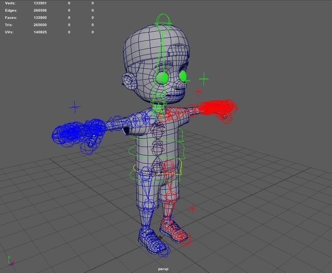Select the left green eye sphere control
Image resolution: width=332 pixels, height=273 pixels.
(x=163, y=78)
